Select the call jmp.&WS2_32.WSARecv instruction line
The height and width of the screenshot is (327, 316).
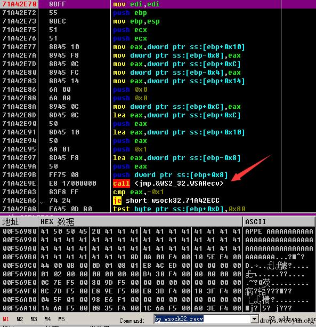(158, 184)
